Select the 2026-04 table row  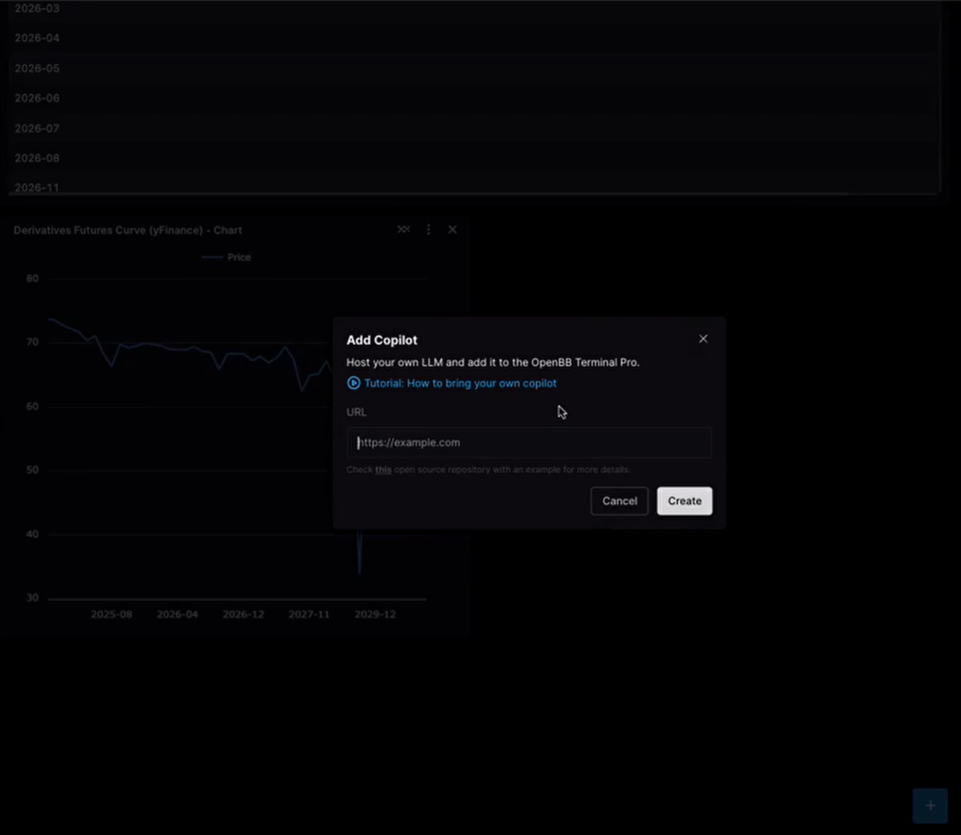[475, 38]
